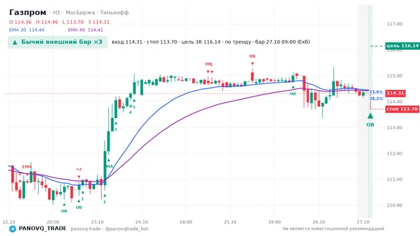This screenshot has width=420, height=236.
Task: Click the 23,6% Fibonacci level label
Action: [376, 92]
